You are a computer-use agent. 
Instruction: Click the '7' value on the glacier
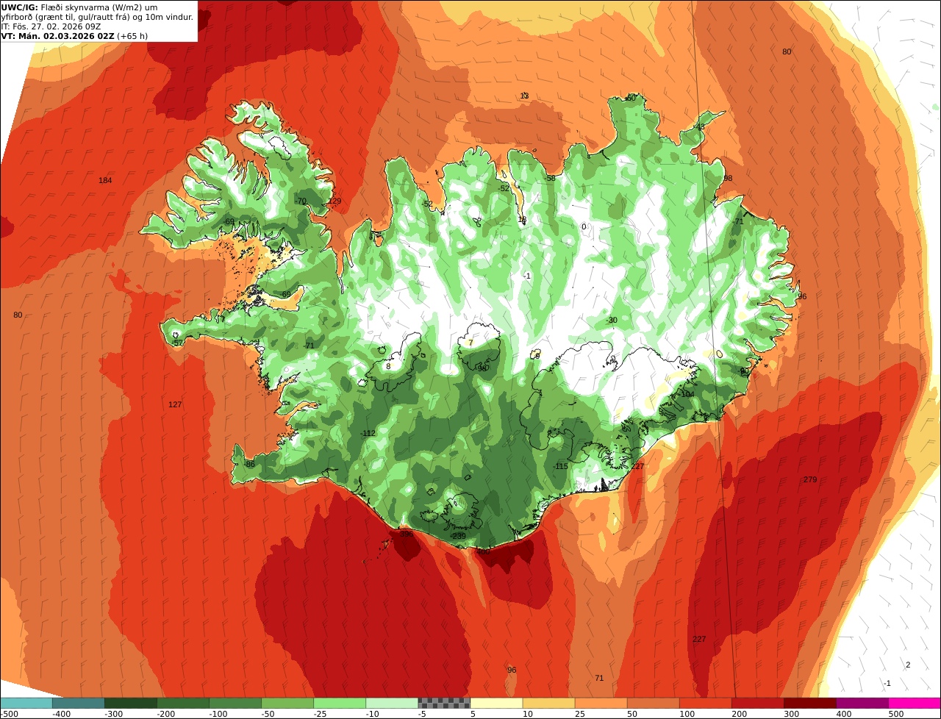470,343
